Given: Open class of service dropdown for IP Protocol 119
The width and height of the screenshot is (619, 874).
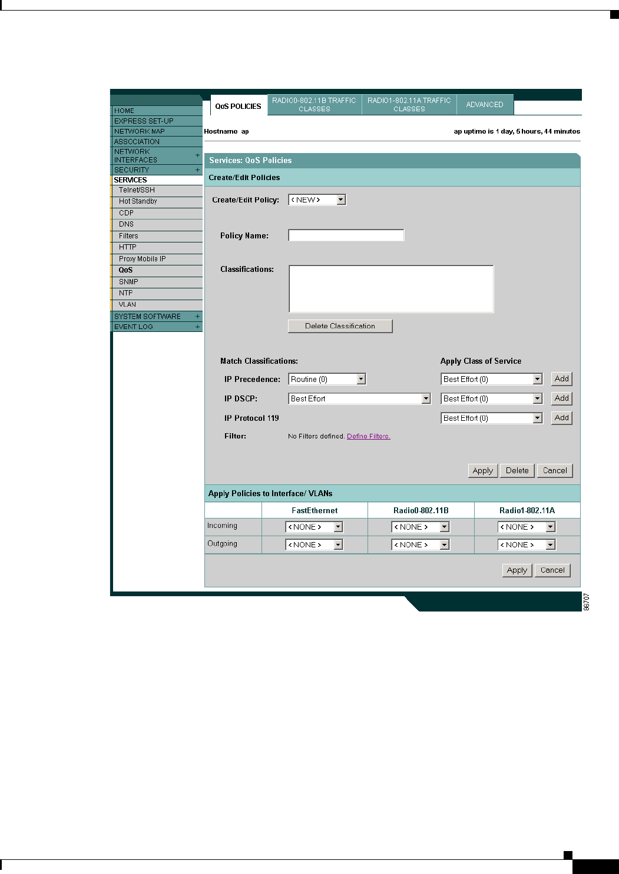Looking at the screenshot, I should point(492,418).
